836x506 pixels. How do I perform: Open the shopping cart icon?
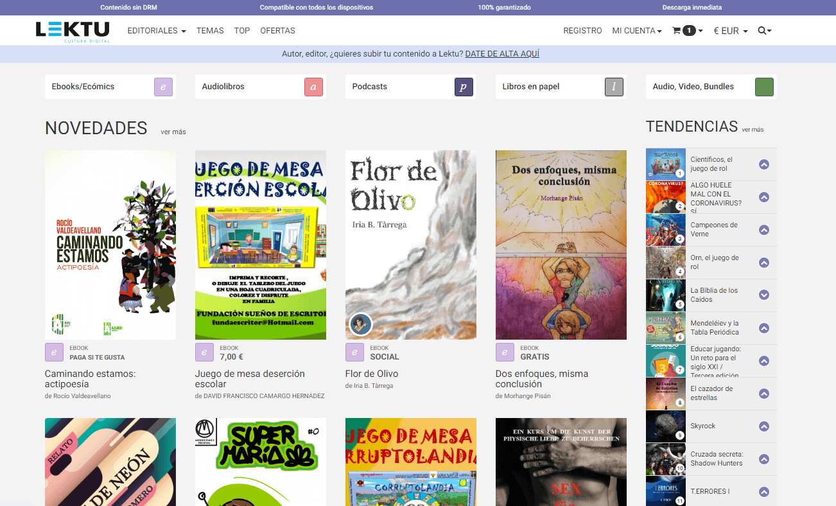[677, 31]
